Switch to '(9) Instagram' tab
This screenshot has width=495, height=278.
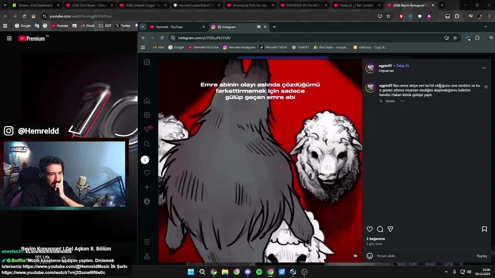(x=239, y=27)
